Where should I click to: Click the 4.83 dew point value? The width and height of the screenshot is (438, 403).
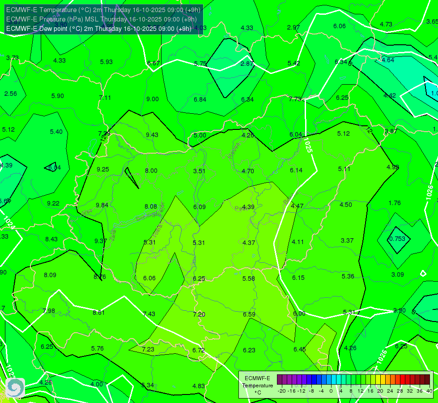tap(199, 386)
